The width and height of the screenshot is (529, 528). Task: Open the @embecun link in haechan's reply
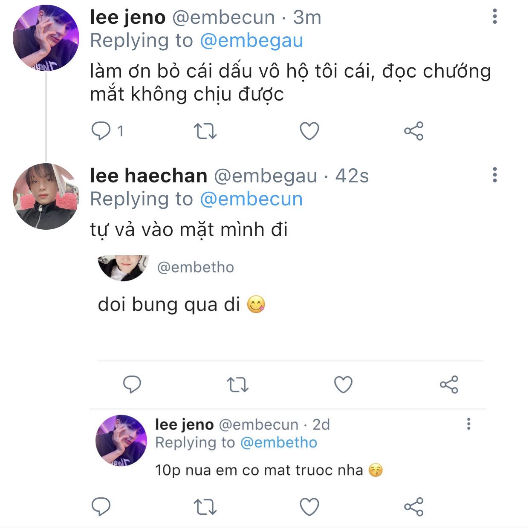(251, 199)
